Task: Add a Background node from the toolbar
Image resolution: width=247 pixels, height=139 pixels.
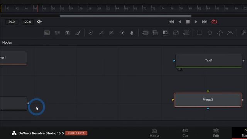Action: (x=47, y=33)
